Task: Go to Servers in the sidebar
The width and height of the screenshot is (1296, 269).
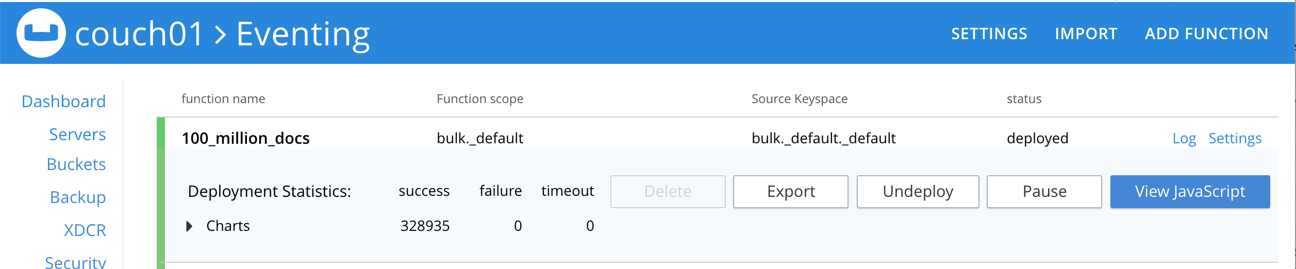Action: point(77,134)
